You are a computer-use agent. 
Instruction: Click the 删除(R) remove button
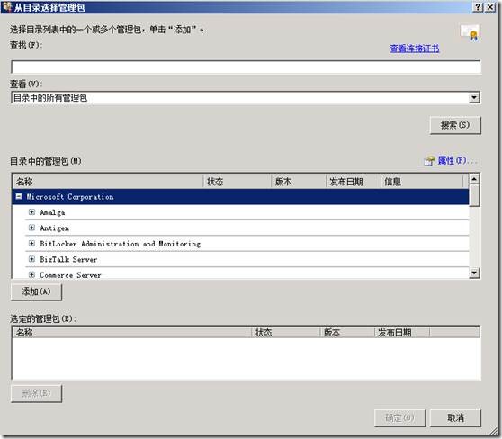point(36,393)
